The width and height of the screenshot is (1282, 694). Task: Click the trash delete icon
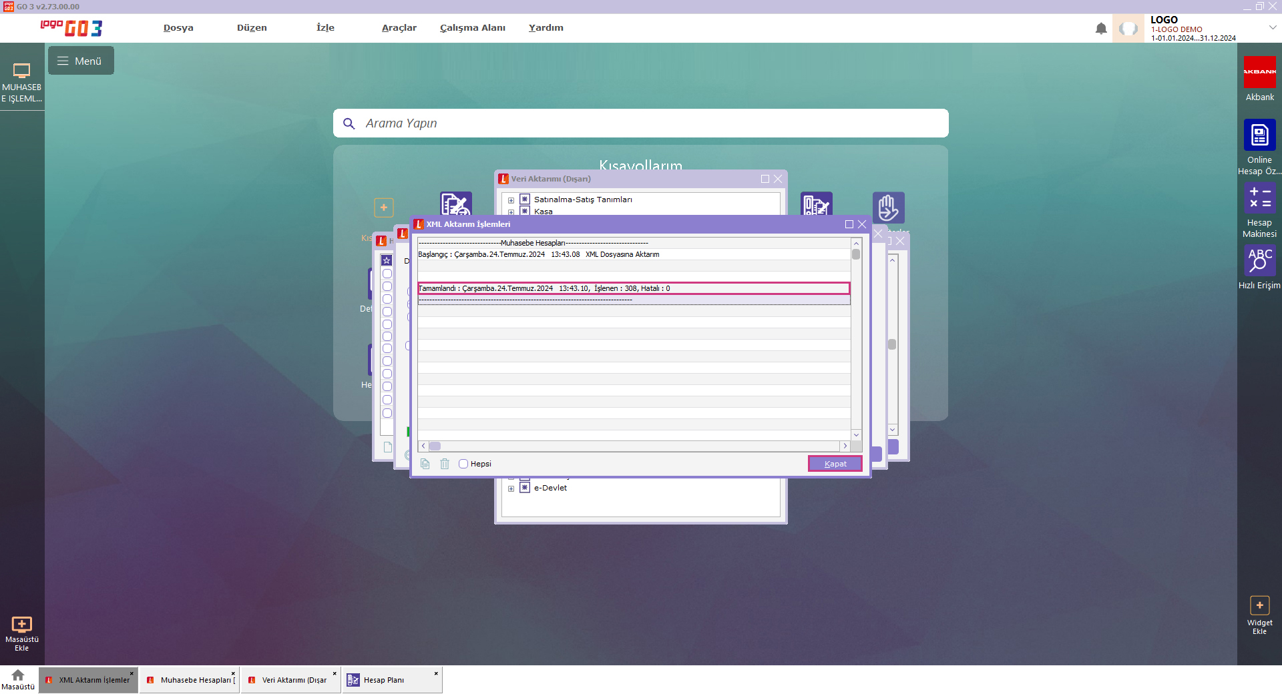click(445, 464)
